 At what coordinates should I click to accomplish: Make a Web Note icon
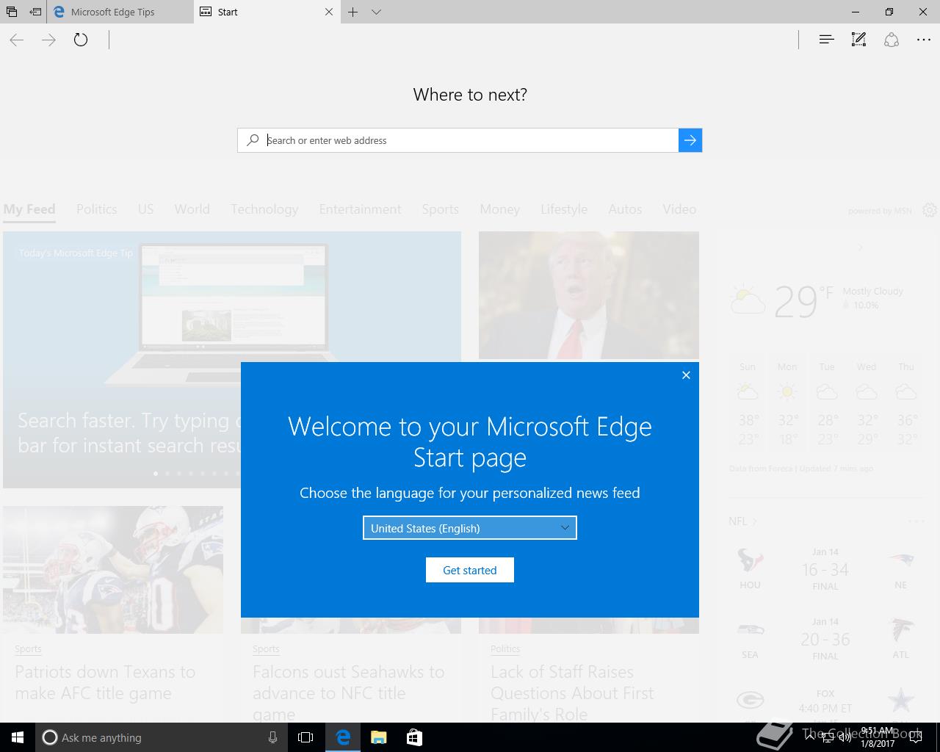[x=858, y=40]
